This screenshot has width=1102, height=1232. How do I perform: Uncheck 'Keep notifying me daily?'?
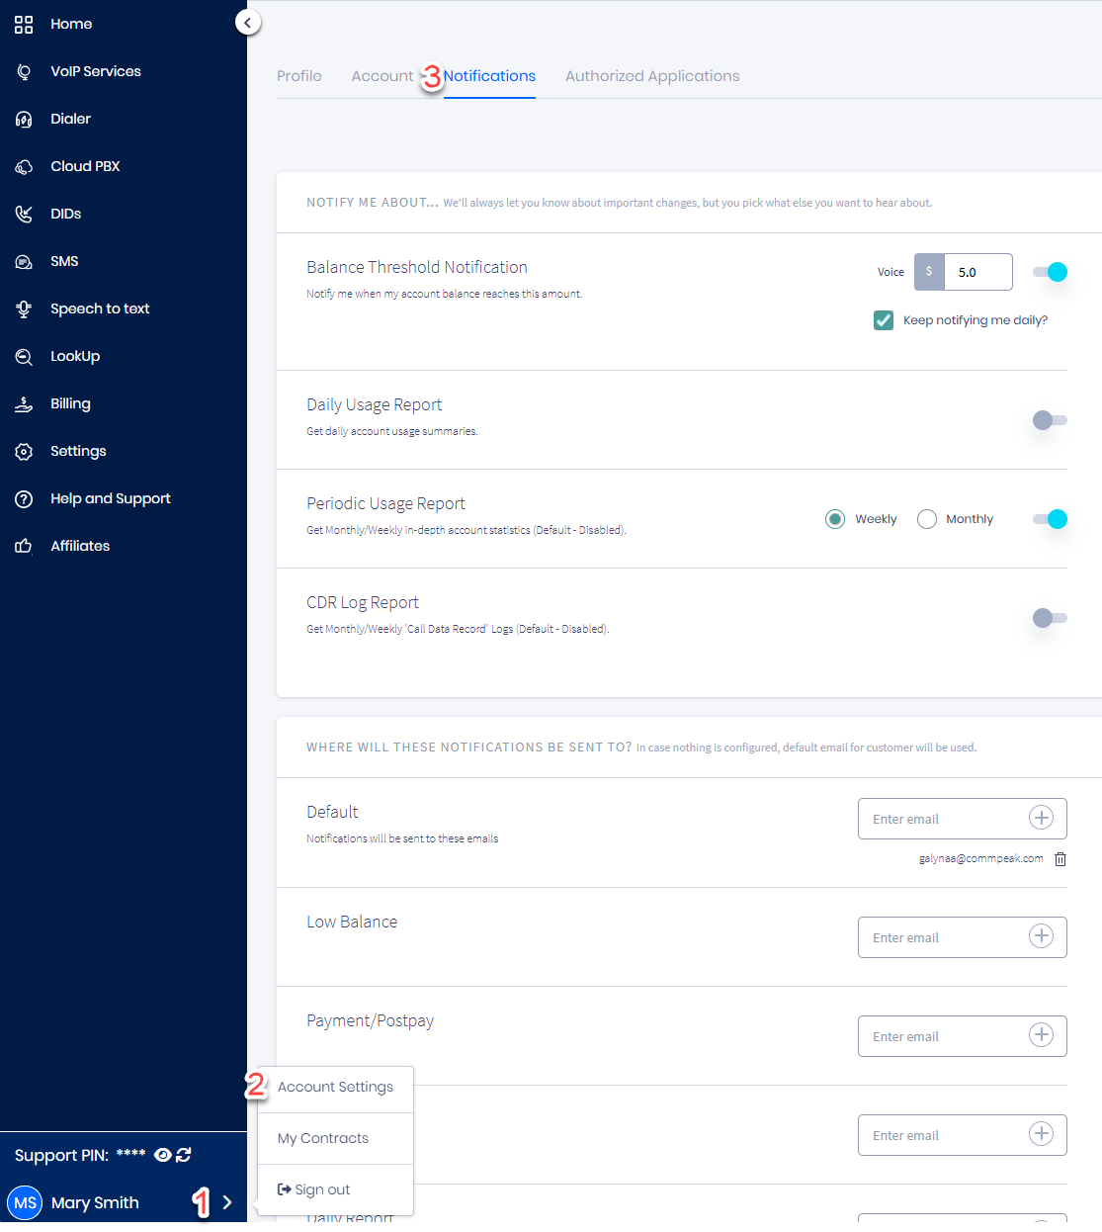coord(883,319)
